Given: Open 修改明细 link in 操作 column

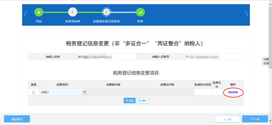Looking at the screenshot, I should [x=233, y=92].
